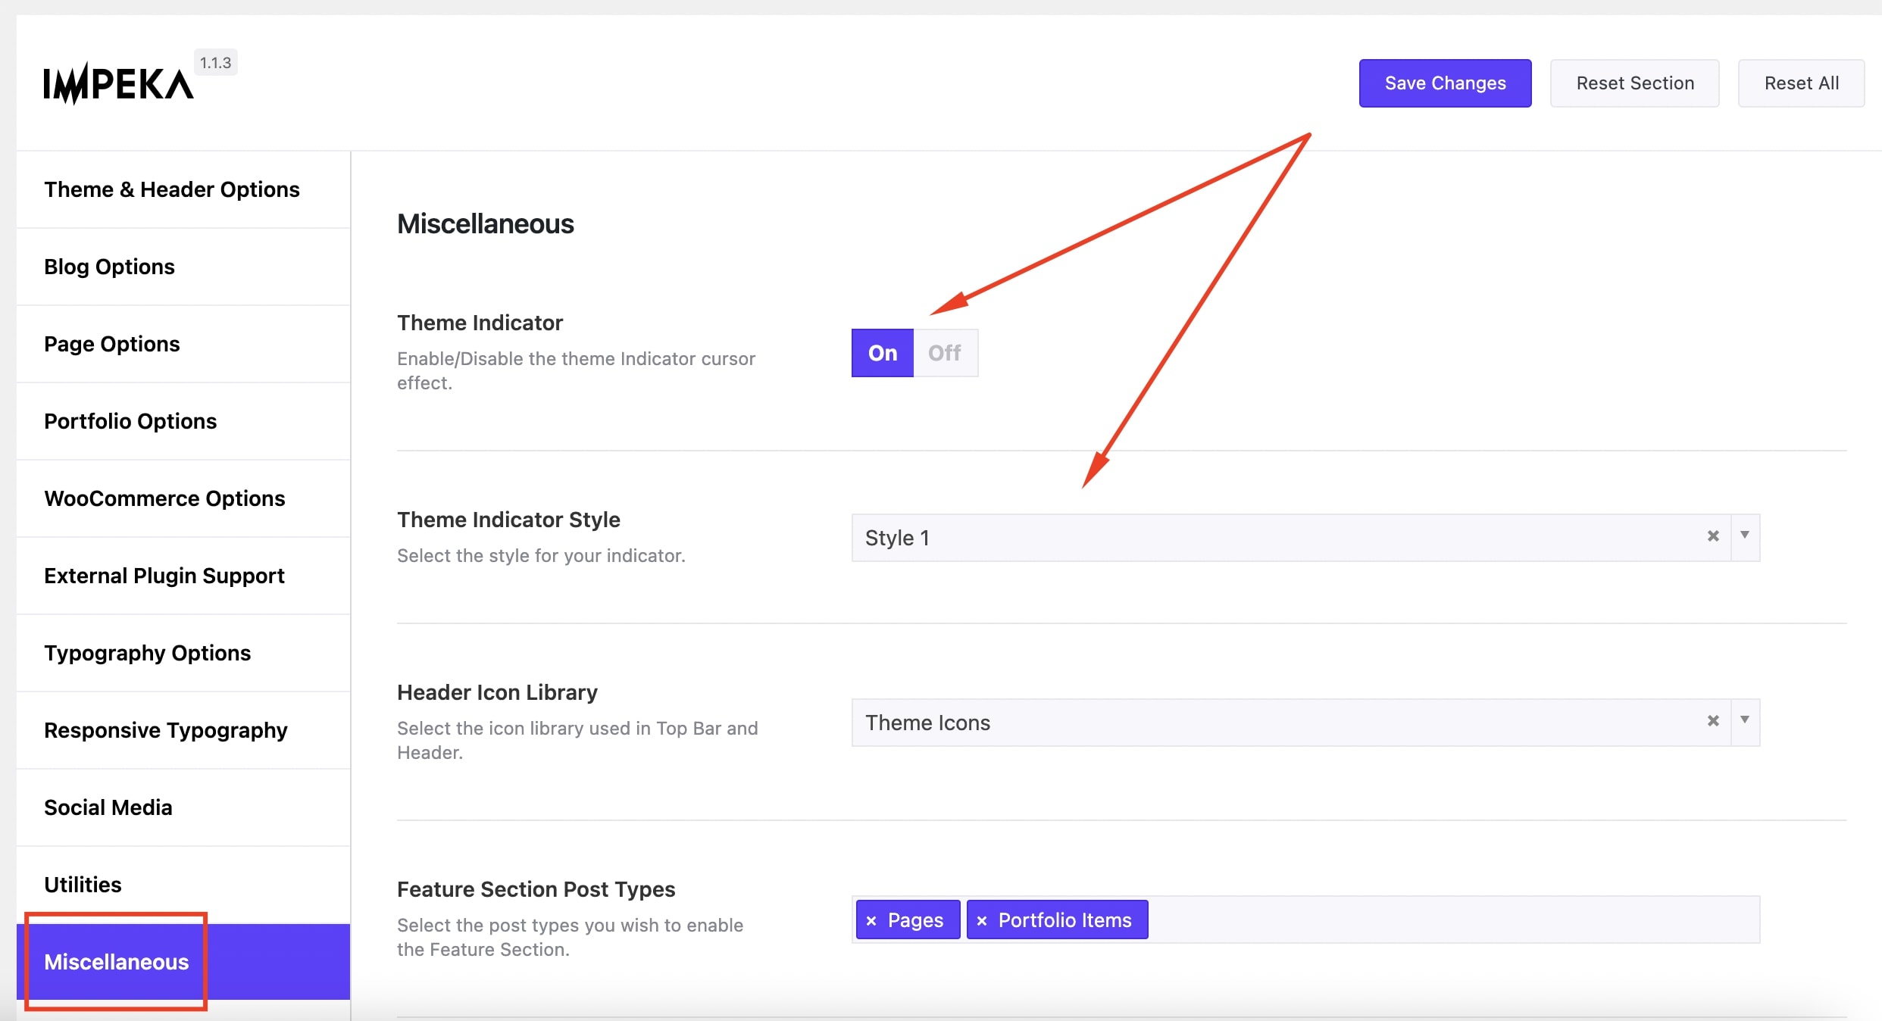The width and height of the screenshot is (1882, 1021).
Task: Click the Reset All button
Action: click(1800, 82)
